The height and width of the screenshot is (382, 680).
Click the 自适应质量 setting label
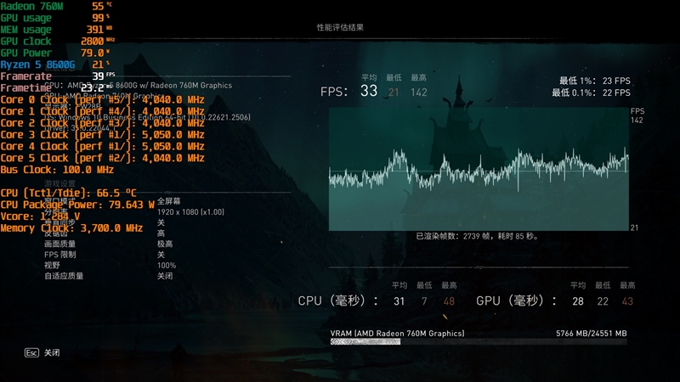click(64, 276)
